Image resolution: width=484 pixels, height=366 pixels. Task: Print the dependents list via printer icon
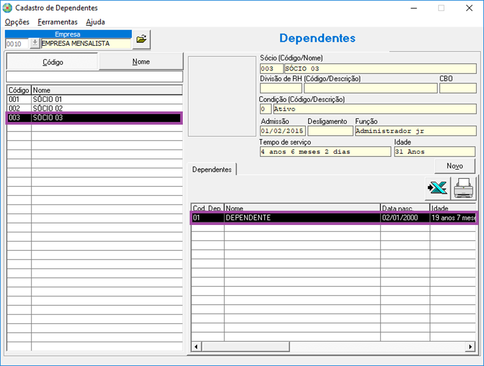click(x=463, y=188)
